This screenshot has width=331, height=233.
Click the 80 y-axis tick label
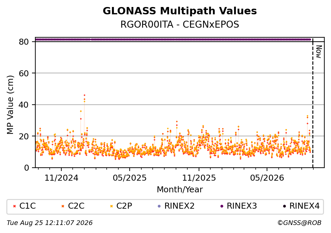(24, 42)
